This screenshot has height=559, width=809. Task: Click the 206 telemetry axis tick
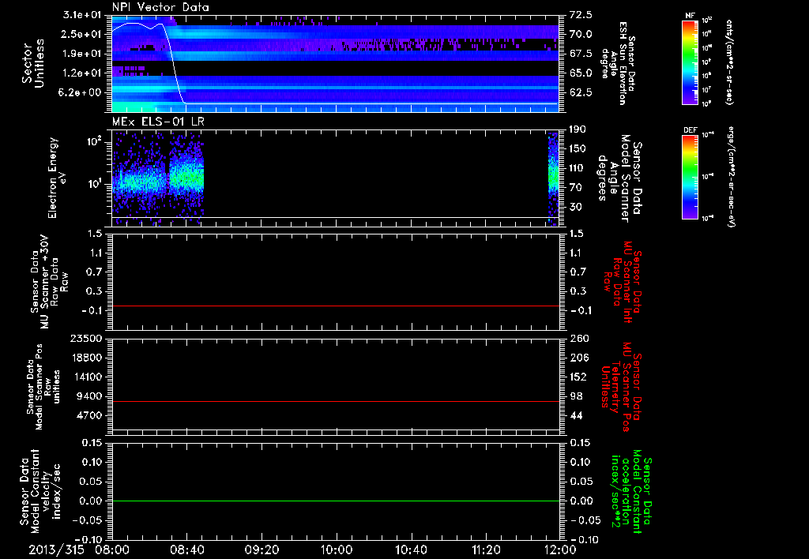(x=578, y=358)
